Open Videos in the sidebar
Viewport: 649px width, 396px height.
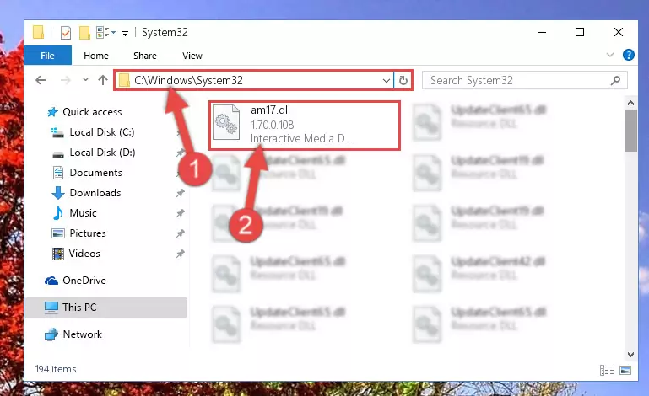point(84,254)
